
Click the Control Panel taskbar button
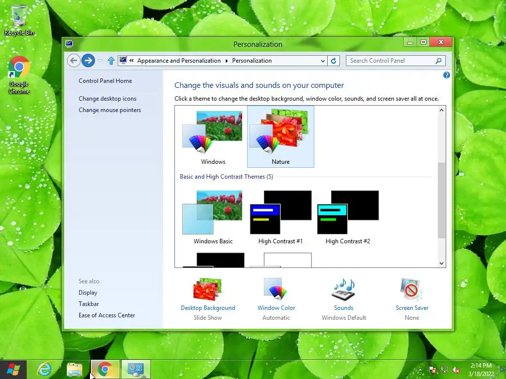136,369
